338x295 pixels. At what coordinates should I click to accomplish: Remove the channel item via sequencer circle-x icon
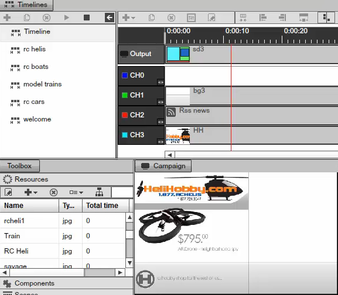172,18
